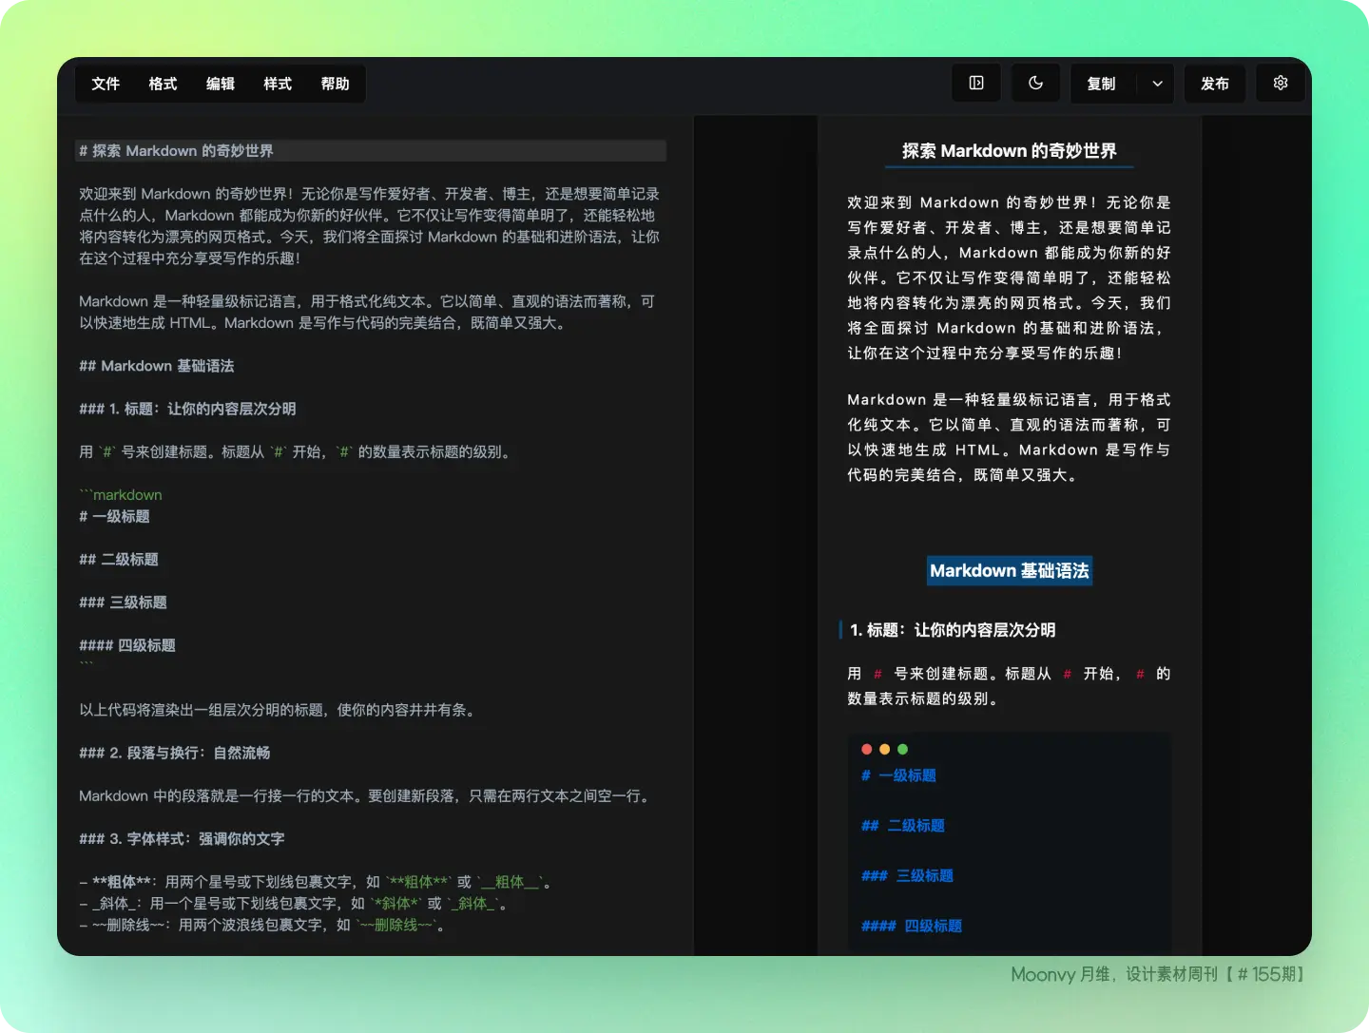Switch theme with the moon icon
This screenshot has width=1369, height=1033.
tap(1035, 84)
